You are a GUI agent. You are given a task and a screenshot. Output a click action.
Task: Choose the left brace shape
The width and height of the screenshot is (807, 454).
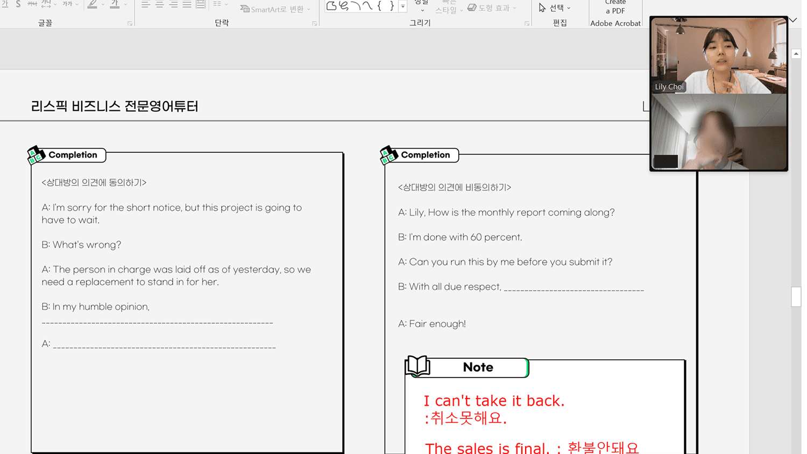(379, 6)
